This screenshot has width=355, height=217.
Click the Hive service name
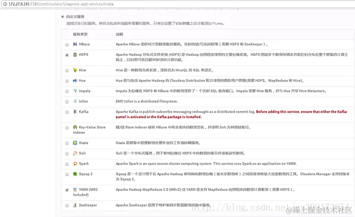pos(83,70)
